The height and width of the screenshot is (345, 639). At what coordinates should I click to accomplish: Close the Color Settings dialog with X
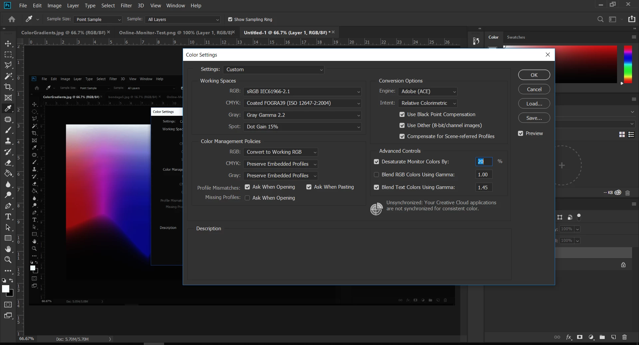(548, 55)
